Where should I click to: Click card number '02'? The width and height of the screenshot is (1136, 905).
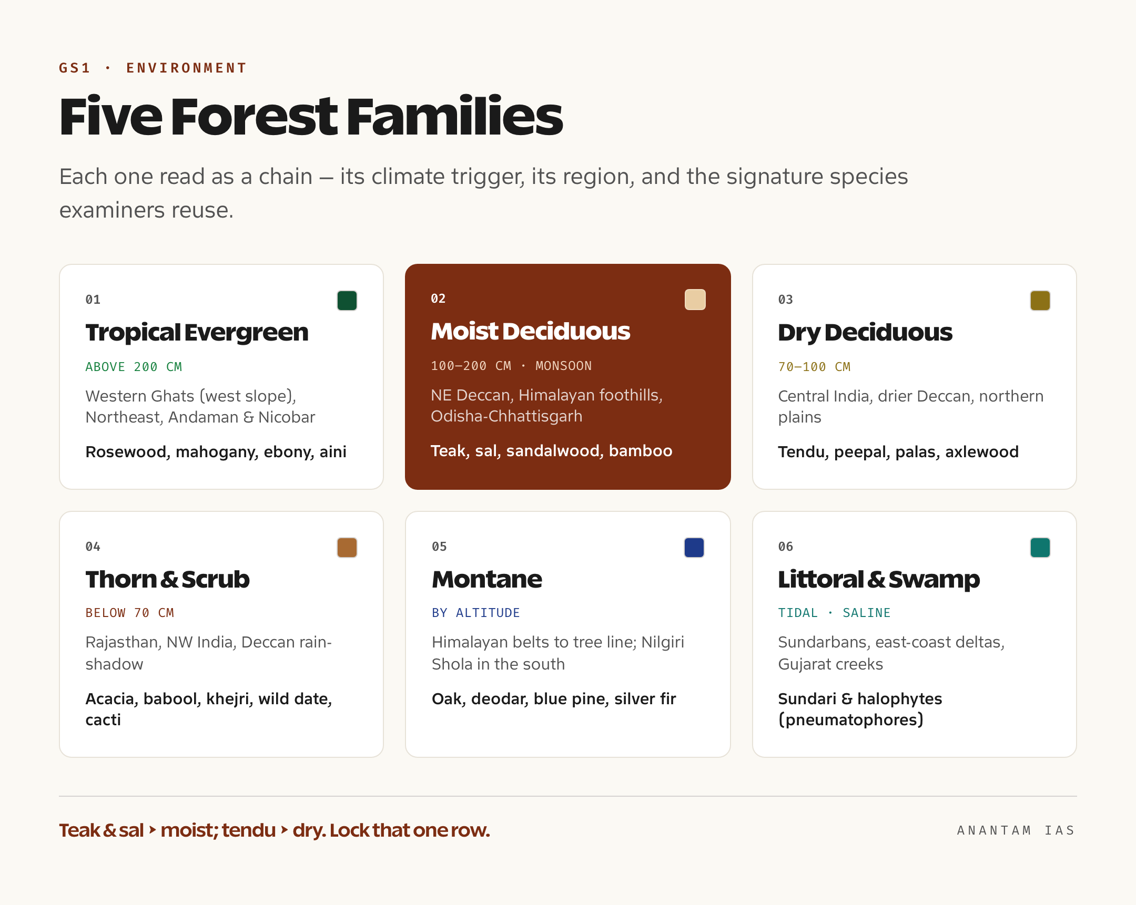point(438,299)
